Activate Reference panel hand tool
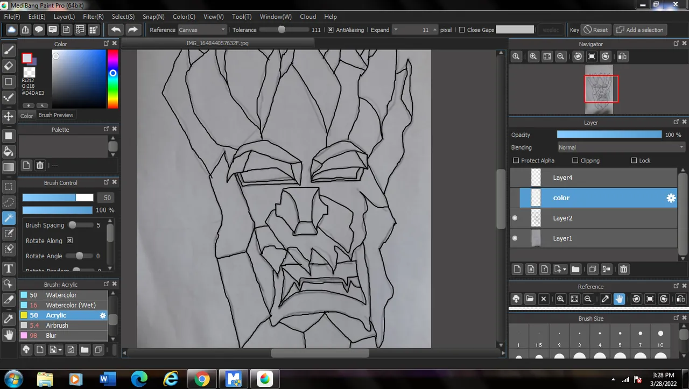This screenshot has height=389, width=689. tap(619, 299)
